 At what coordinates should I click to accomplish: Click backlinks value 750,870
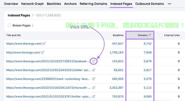click(x=118, y=97)
